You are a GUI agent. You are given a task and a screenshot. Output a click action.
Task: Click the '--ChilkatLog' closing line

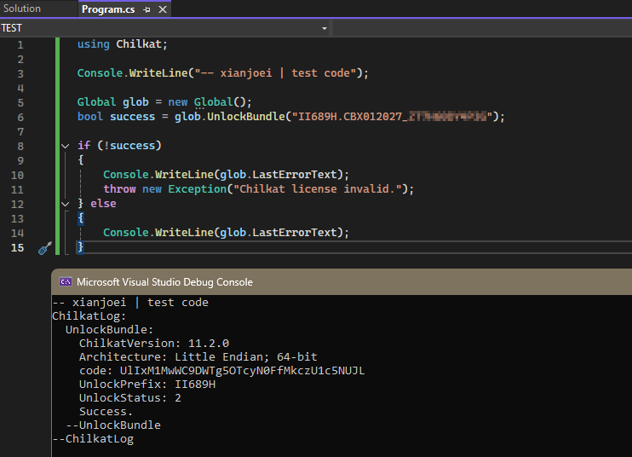tap(93, 439)
